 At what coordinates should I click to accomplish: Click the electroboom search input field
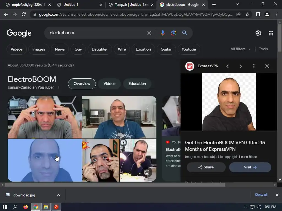click(97, 33)
